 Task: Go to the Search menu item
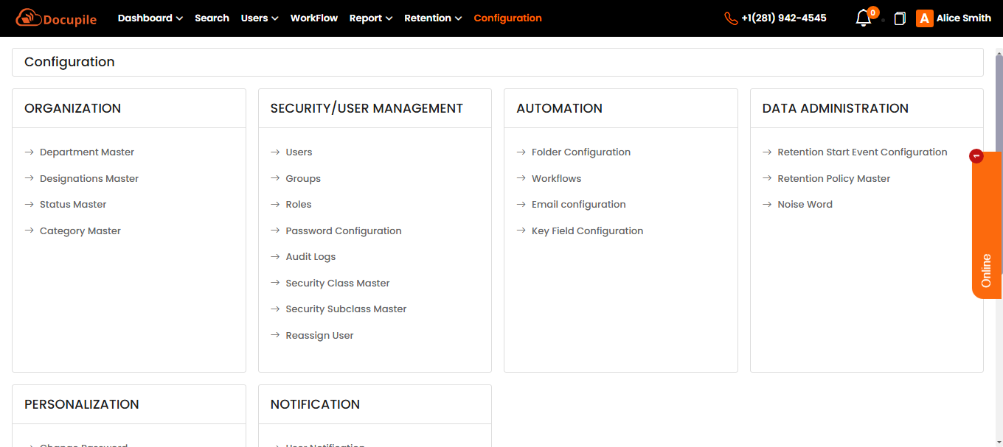coord(212,18)
